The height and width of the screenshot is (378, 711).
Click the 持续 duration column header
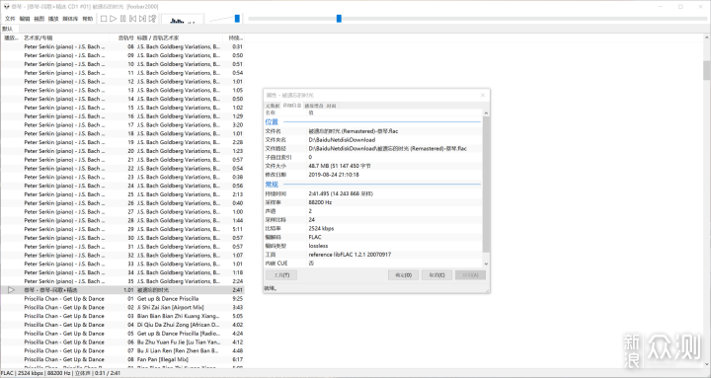click(x=234, y=38)
